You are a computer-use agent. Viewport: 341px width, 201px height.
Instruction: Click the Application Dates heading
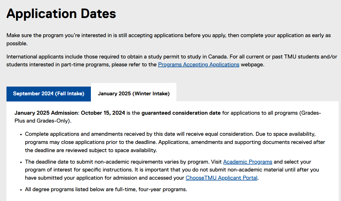[61, 13]
